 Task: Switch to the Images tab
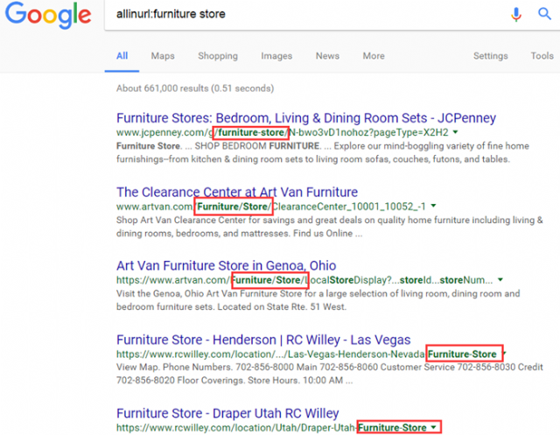tap(276, 56)
